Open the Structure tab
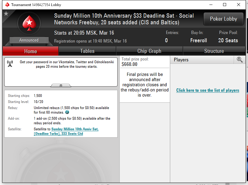Viewport: 248px width, 185px height. click(214, 51)
